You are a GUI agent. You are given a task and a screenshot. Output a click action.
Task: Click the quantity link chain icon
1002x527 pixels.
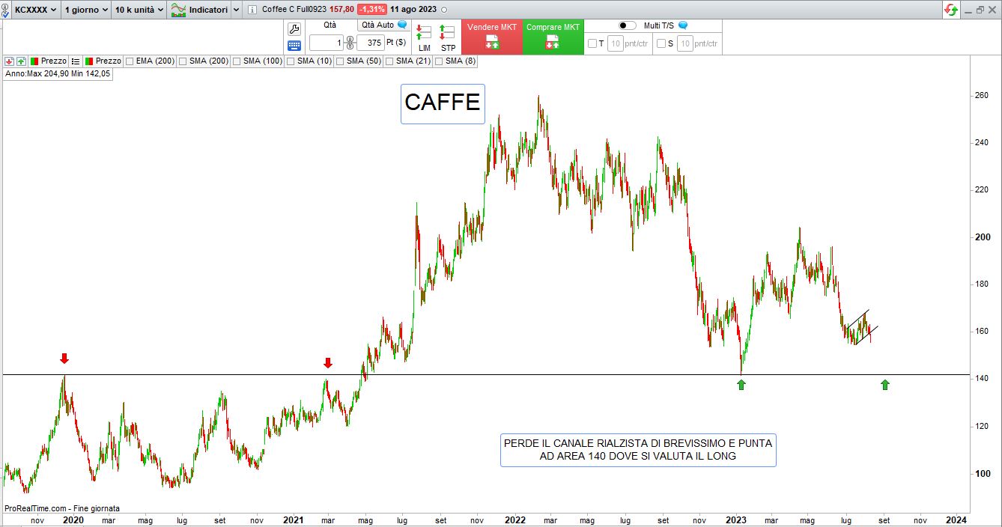click(x=350, y=43)
